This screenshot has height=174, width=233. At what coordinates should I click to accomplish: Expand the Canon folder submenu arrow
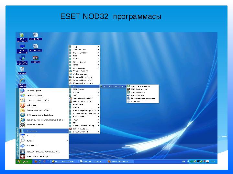[98, 108]
